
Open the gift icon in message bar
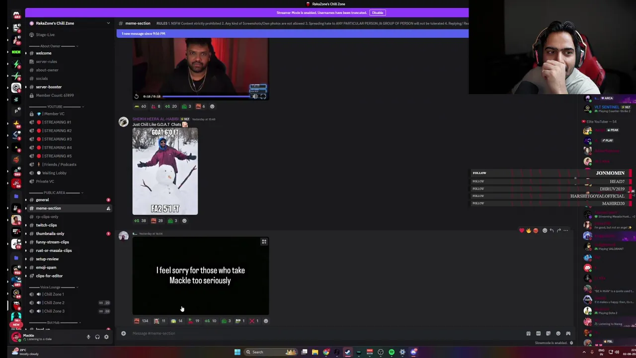(528, 334)
